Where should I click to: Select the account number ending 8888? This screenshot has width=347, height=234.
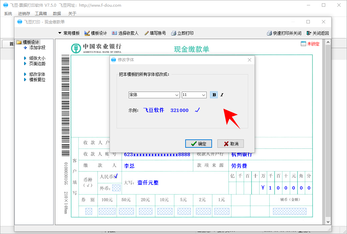point(157,154)
